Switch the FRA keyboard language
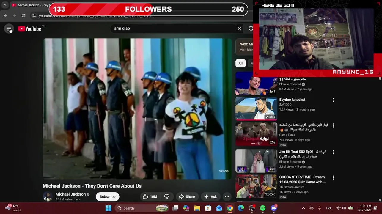The image size is (382, 214). tap(329, 208)
